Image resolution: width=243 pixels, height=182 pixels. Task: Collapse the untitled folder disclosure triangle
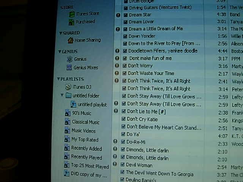62,95
